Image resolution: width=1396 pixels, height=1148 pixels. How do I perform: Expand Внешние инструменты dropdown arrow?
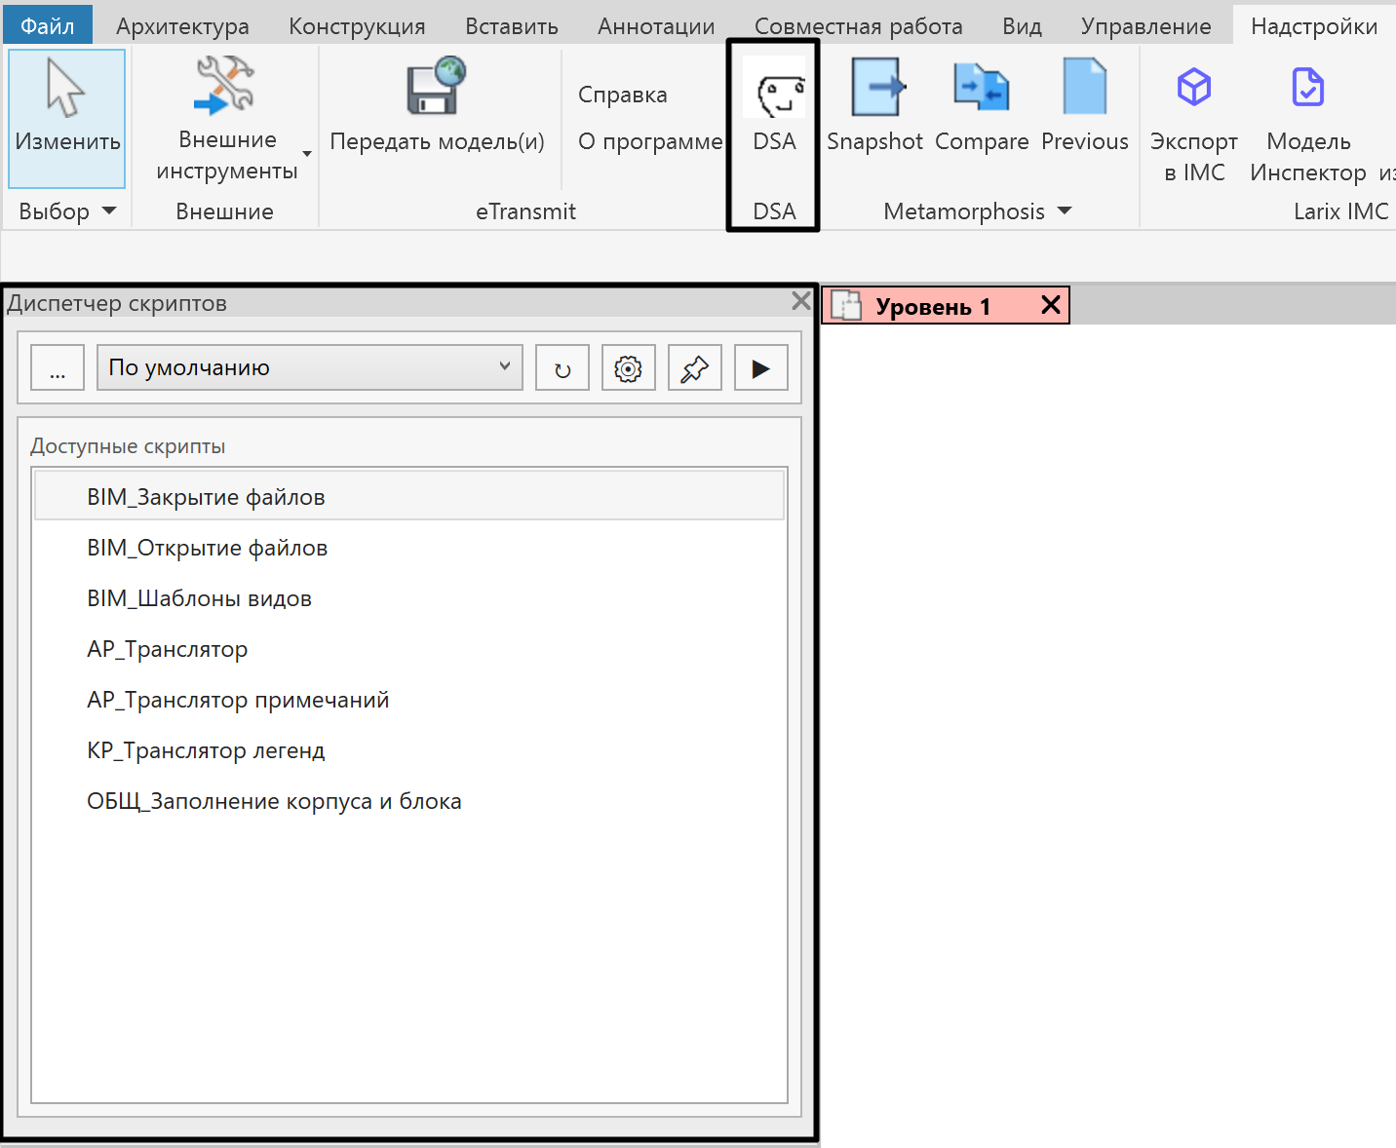click(x=307, y=154)
